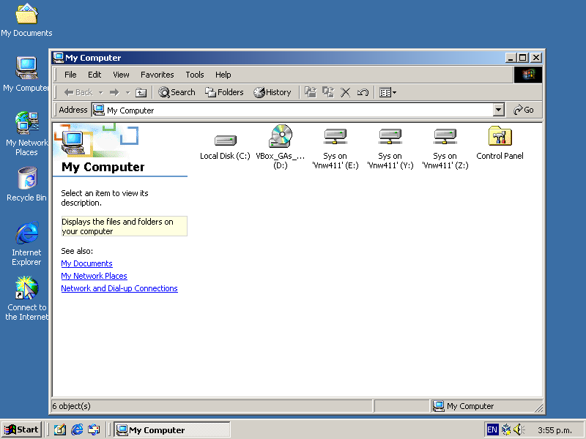Open the Edit menu
Viewport: 586px width, 439px height.
(94, 75)
